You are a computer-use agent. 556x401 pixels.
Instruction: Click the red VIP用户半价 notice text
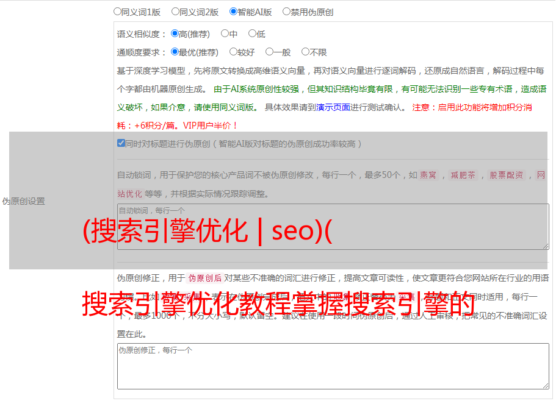click(x=210, y=126)
